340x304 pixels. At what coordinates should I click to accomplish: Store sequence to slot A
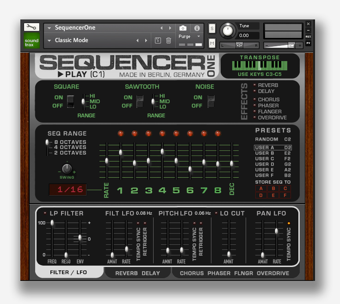click(261, 188)
